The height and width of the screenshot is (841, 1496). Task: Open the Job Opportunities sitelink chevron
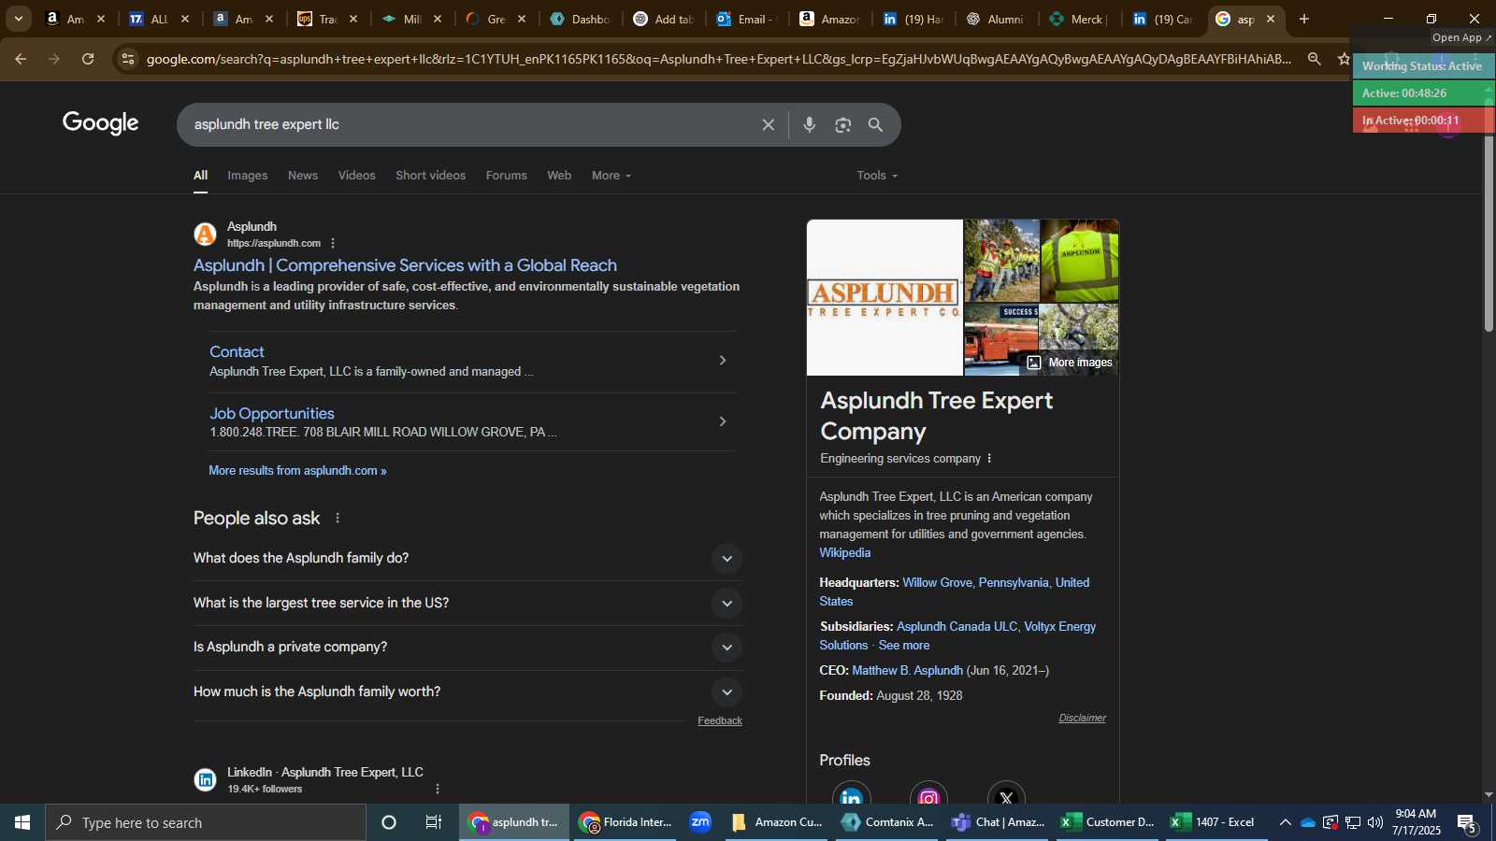[722, 421]
